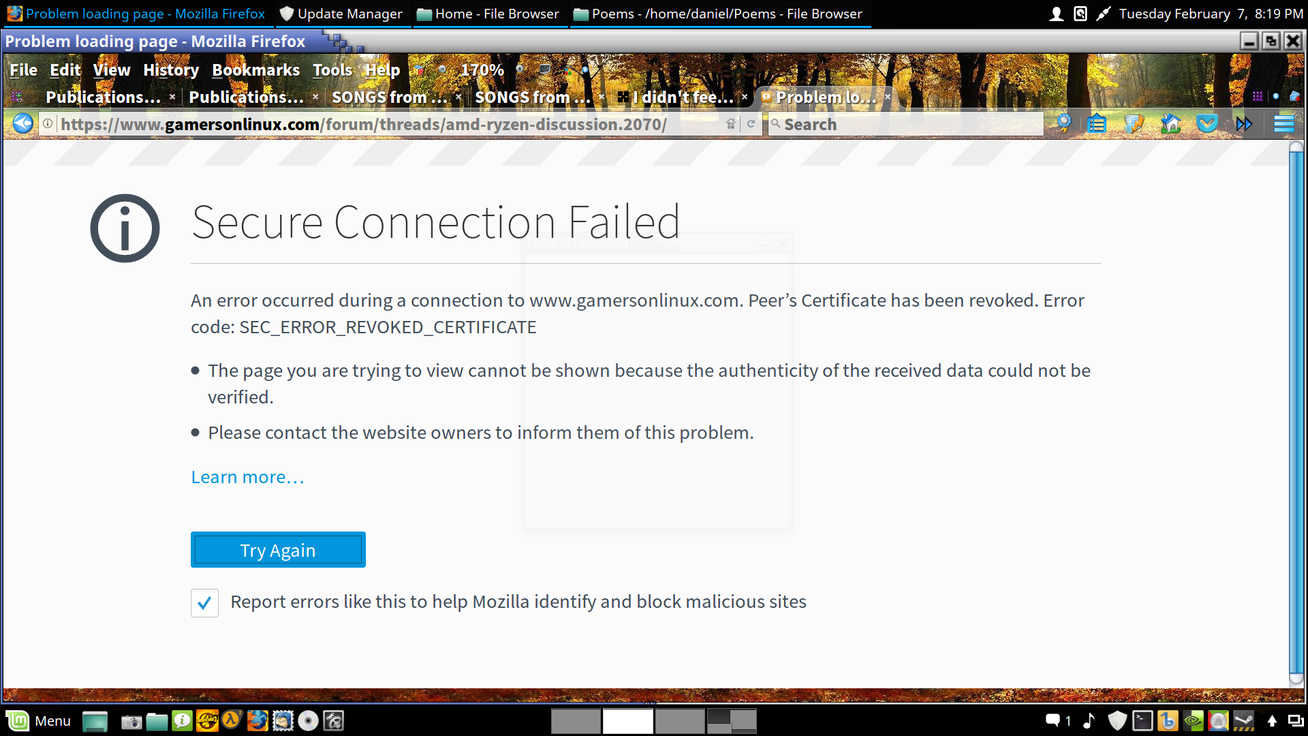Click the blue ribbon badge toolbar icon

pyautogui.click(x=1063, y=123)
